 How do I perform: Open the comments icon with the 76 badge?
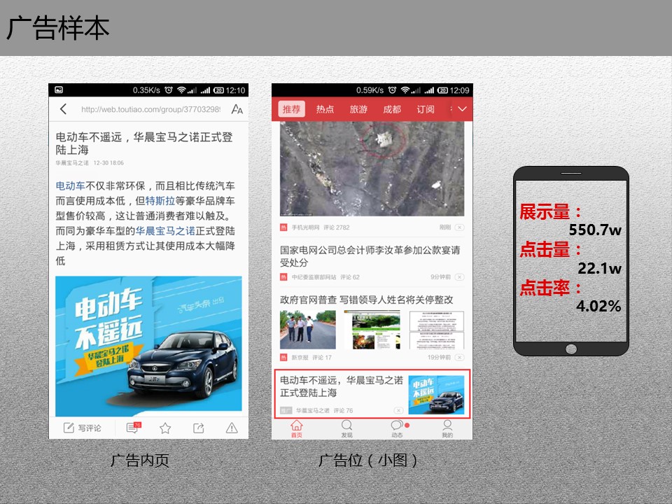click(x=133, y=427)
